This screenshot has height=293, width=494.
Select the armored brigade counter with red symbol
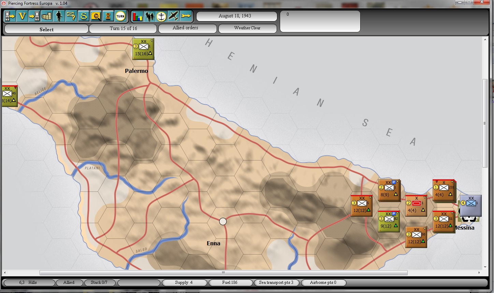tap(416, 206)
